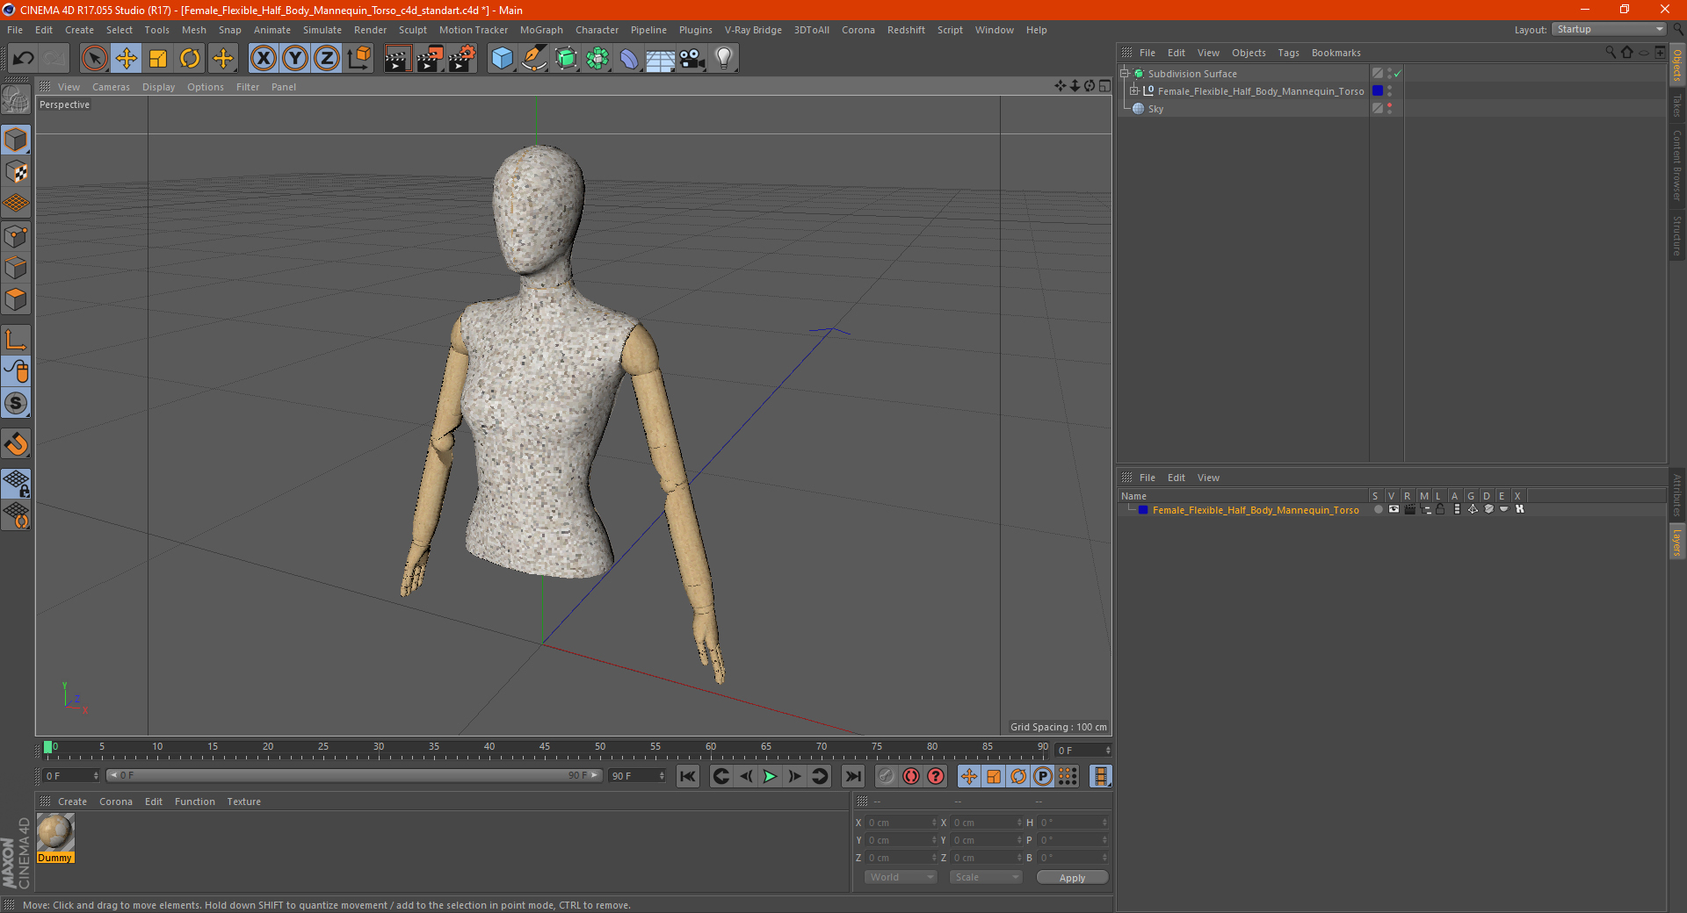Viewport: 1687px width, 913px height.
Task: Toggle the Z-axis lock
Action: pos(327,59)
